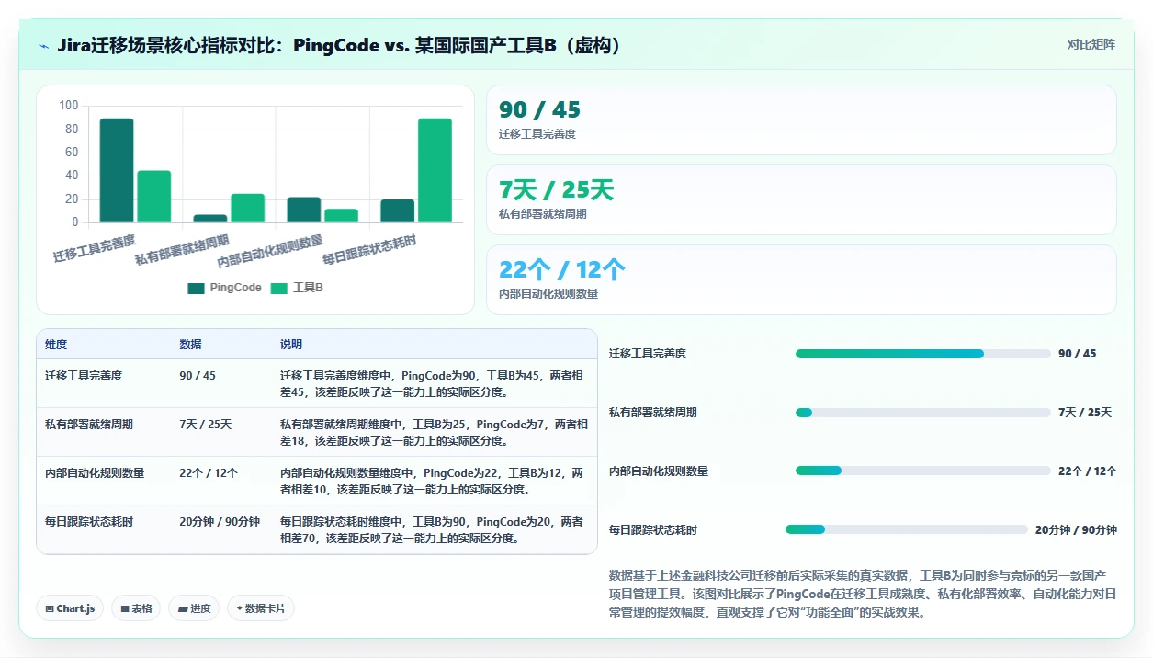
Task: Click the 22个 / 12个 metric card
Action: click(x=801, y=279)
